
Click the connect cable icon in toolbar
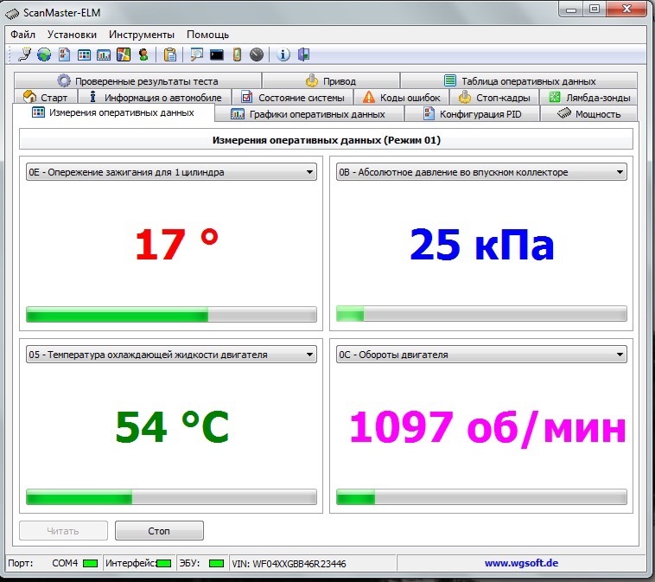click(24, 54)
